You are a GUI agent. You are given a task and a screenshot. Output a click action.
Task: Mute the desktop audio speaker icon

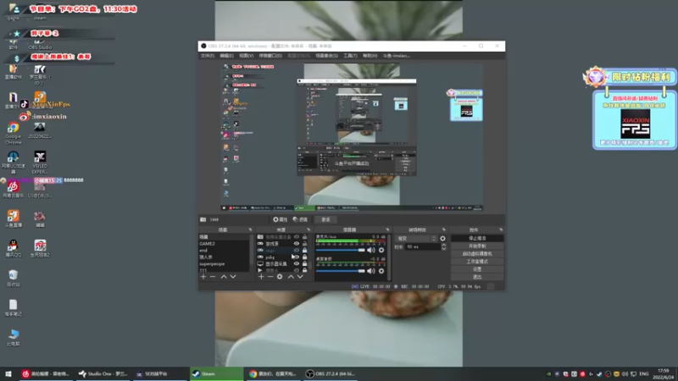click(x=370, y=271)
